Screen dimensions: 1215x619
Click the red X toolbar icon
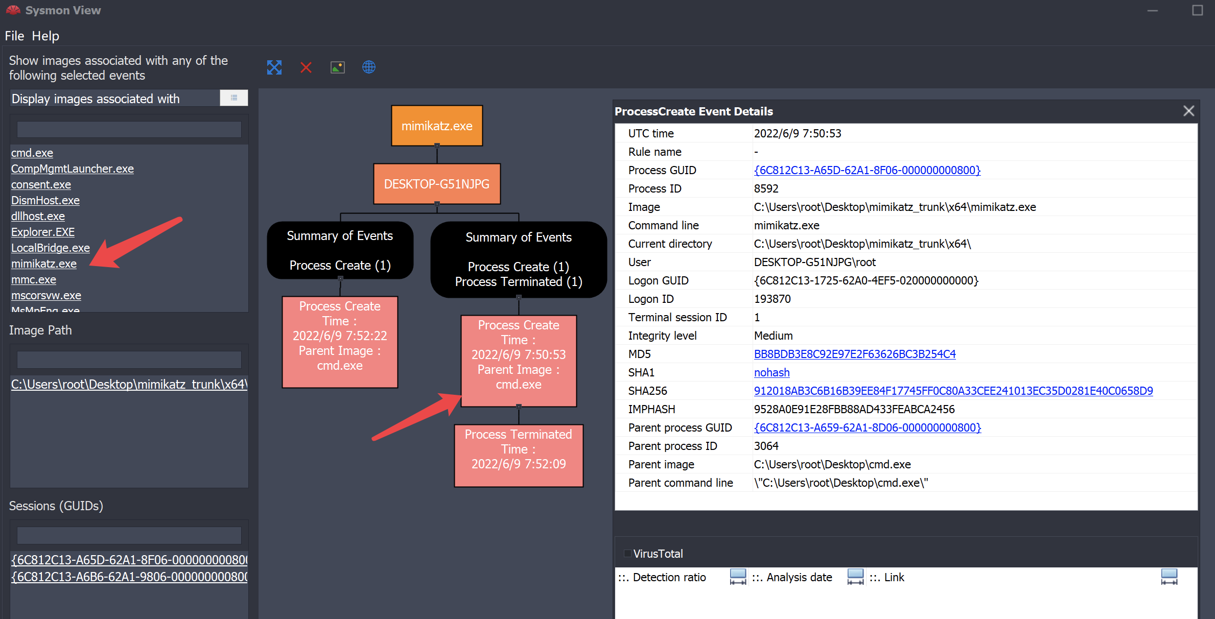(x=306, y=67)
